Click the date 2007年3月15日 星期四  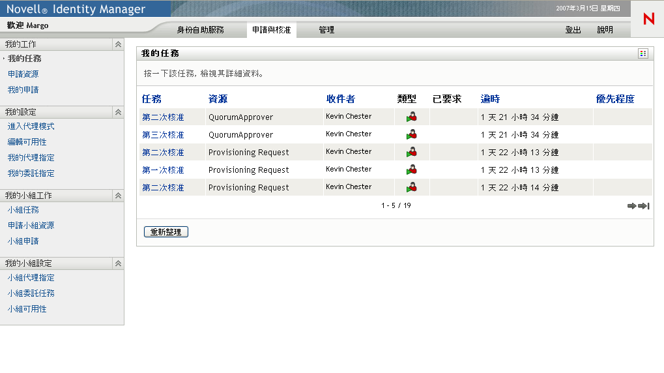(x=588, y=8)
